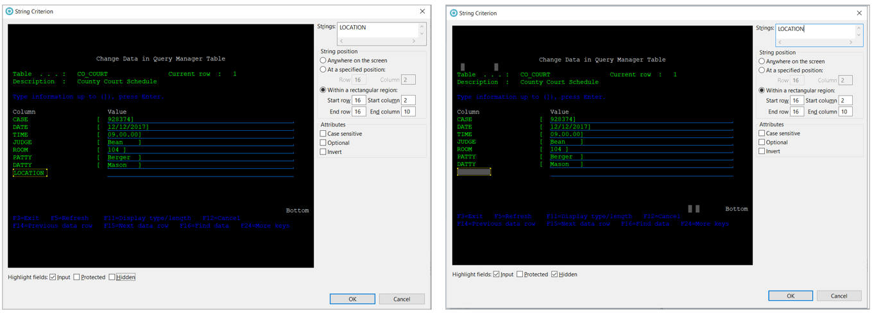The image size is (872, 313).
Task: Click Strings list left arrow in left dialog
Action: [x=341, y=41]
